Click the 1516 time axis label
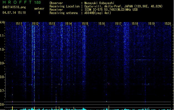This screenshot has width=174, height=110. click(x=102, y=24)
